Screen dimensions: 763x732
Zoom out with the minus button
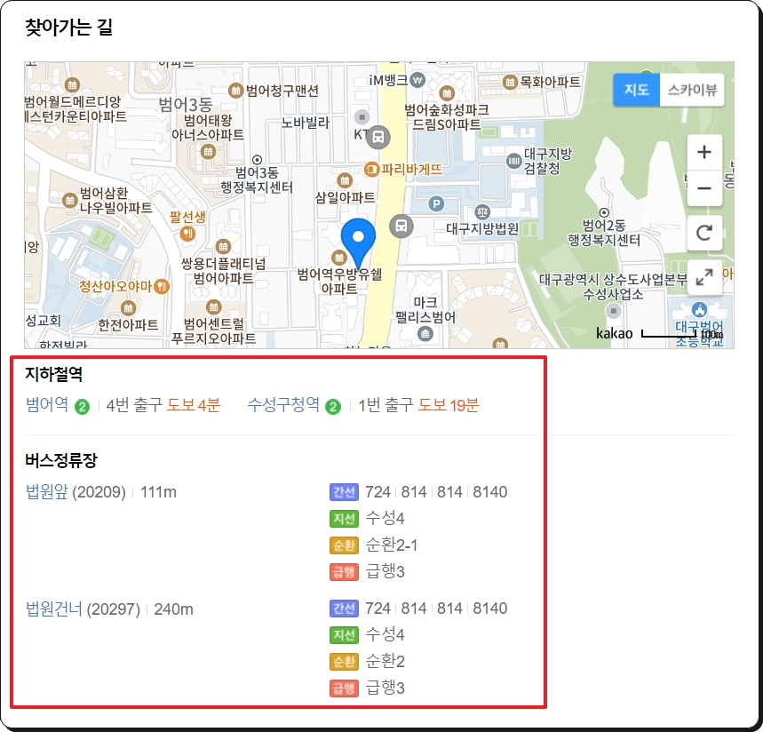(704, 187)
